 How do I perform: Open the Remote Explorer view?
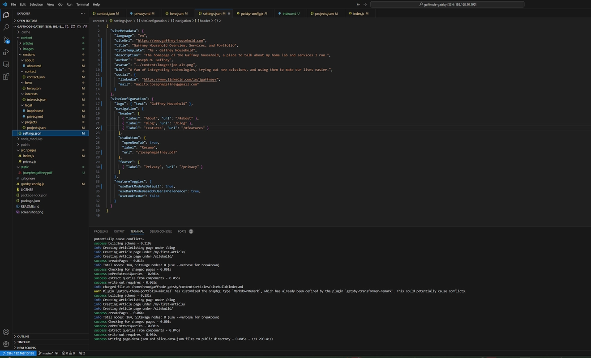(6, 64)
